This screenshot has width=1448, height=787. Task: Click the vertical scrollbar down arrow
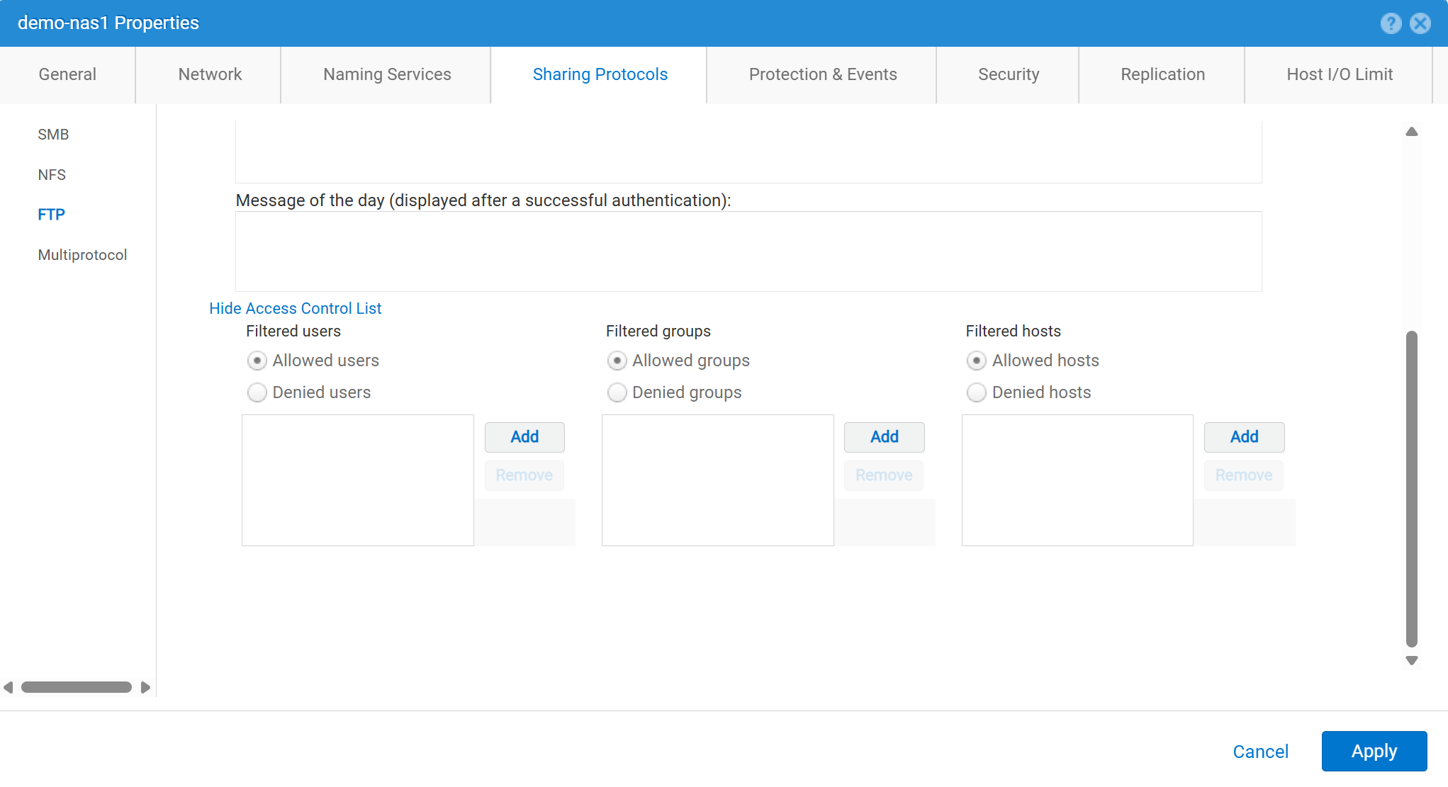click(x=1411, y=660)
